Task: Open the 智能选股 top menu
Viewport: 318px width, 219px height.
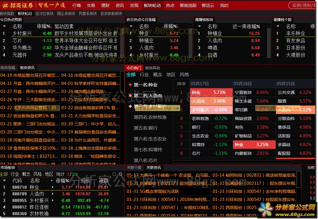Action: 188,5
